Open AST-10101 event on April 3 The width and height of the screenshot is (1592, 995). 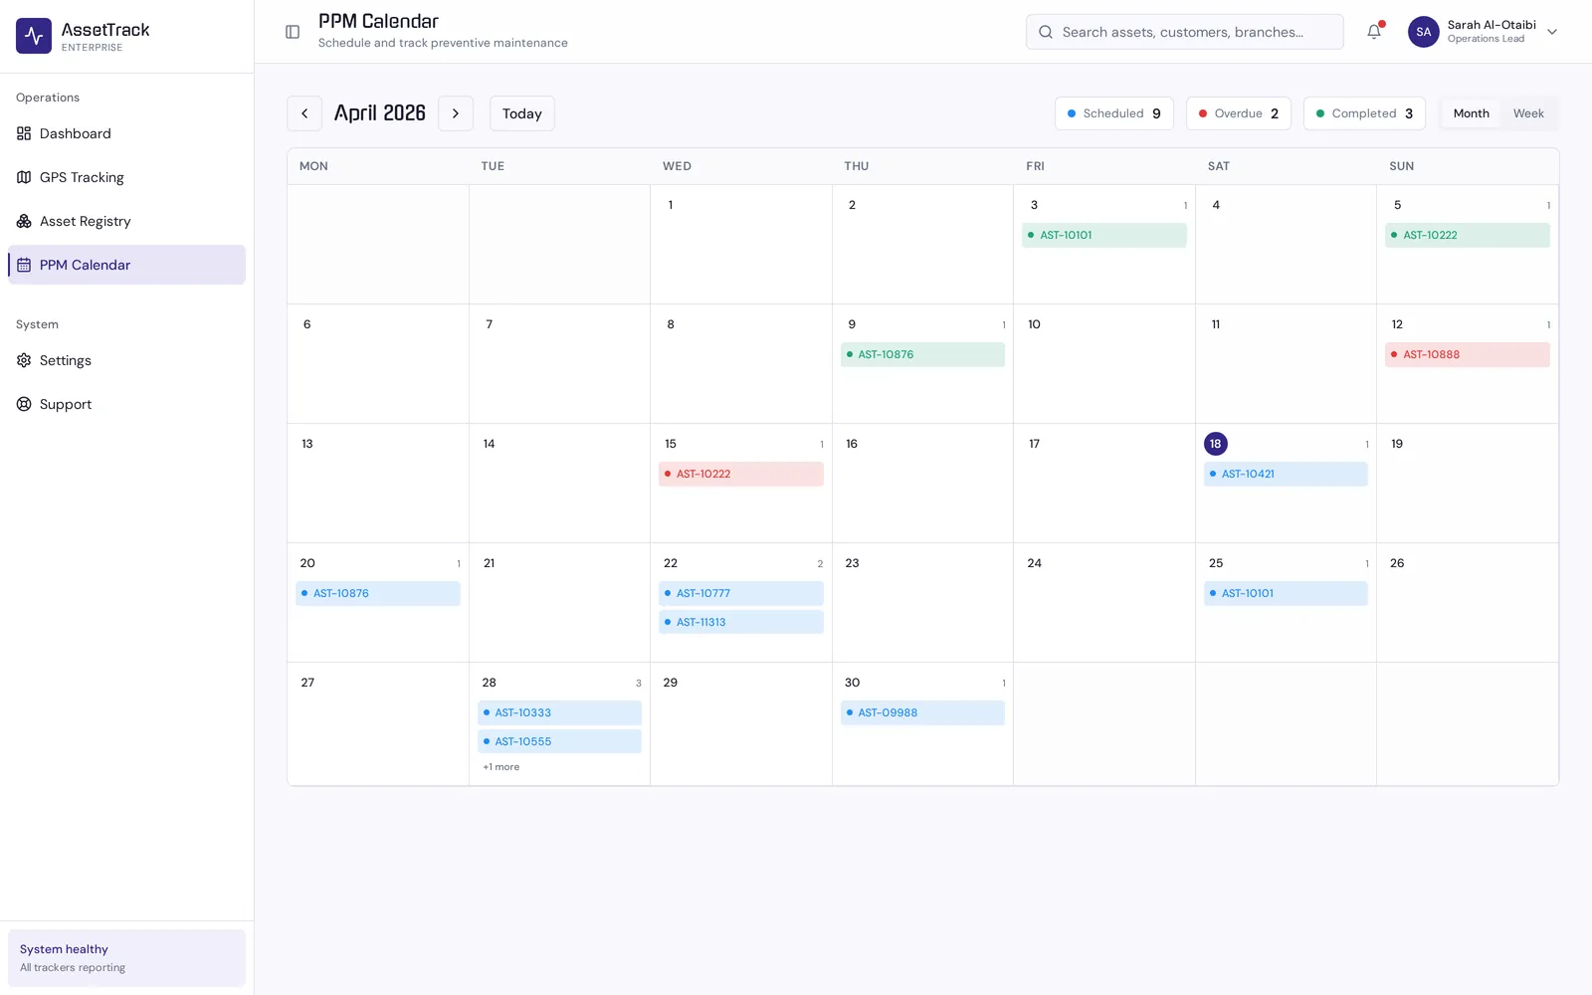click(1104, 235)
